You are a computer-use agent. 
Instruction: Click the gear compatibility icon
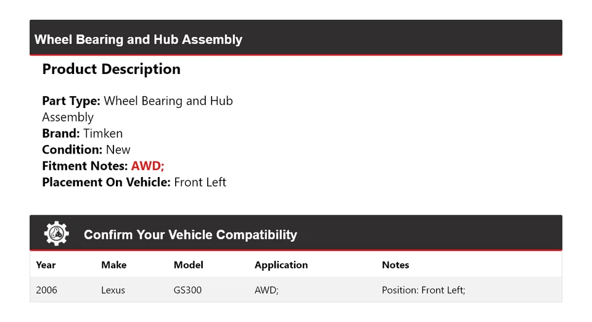(x=56, y=234)
